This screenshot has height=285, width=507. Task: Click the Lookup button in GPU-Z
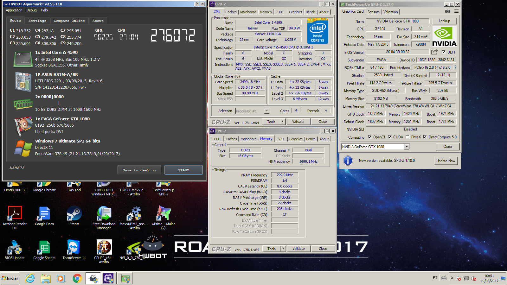[444, 21]
